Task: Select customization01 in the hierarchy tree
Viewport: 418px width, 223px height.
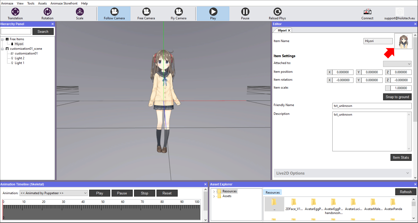Action: pos(26,54)
